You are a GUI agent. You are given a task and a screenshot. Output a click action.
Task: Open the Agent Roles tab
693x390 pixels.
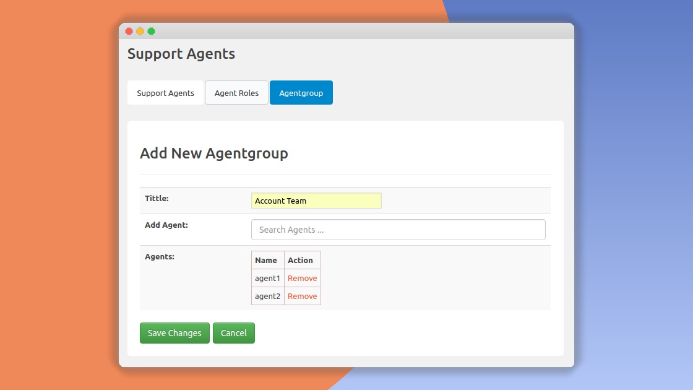[236, 93]
